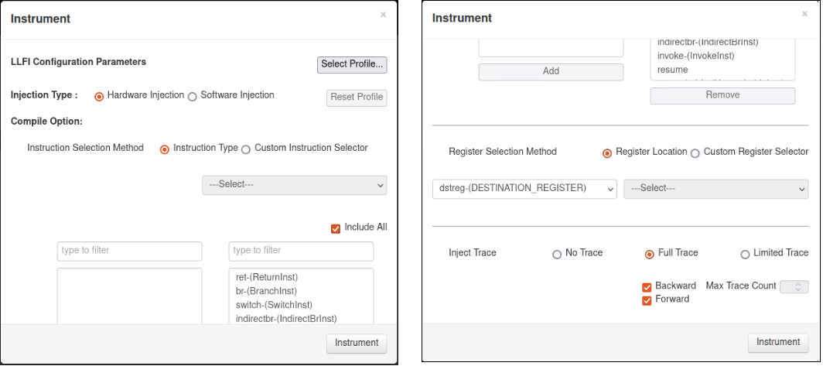823x366 pixels.
Task: Select Hardware Injection radio option
Action: coord(99,97)
